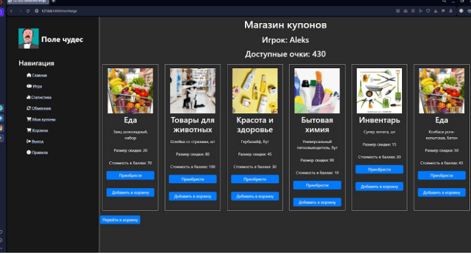Click the refresh icon next to Обменник
This screenshot has height=254, width=471.
[29, 108]
